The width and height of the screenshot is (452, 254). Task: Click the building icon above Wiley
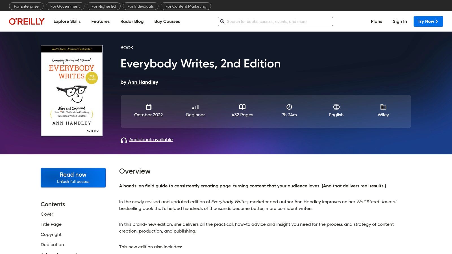click(x=383, y=107)
